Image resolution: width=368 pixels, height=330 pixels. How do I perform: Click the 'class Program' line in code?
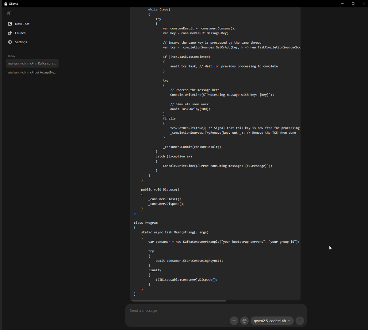click(146, 223)
